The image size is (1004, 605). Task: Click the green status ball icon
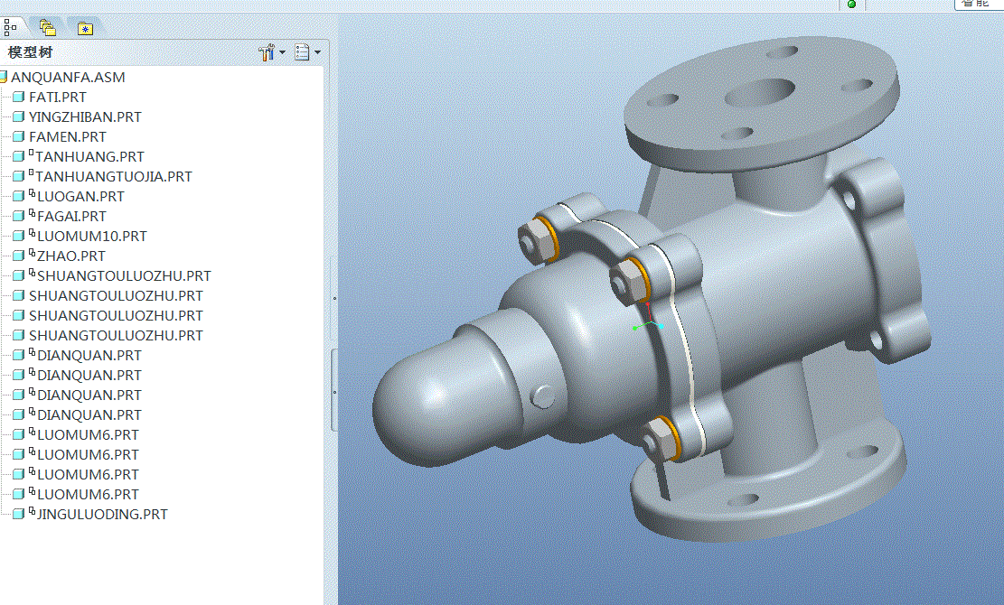850,5
